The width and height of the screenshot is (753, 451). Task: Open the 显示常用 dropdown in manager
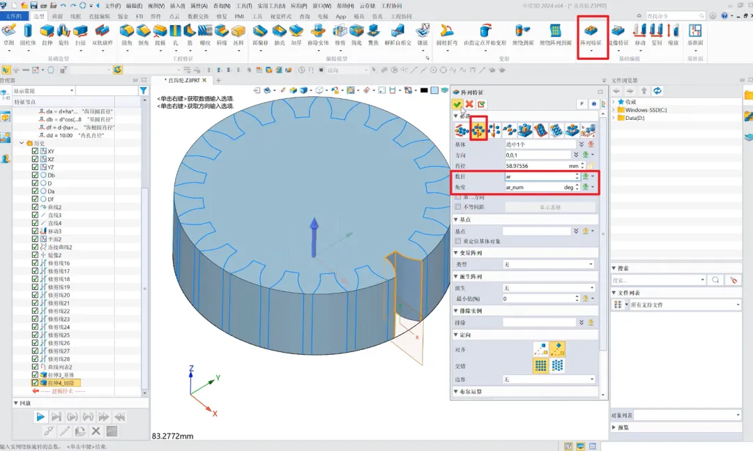43,91
